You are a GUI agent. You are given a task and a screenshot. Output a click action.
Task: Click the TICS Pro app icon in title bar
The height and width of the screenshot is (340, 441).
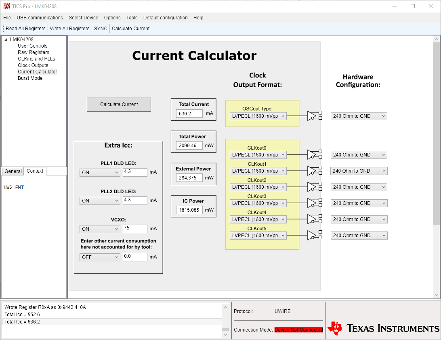(7, 6)
